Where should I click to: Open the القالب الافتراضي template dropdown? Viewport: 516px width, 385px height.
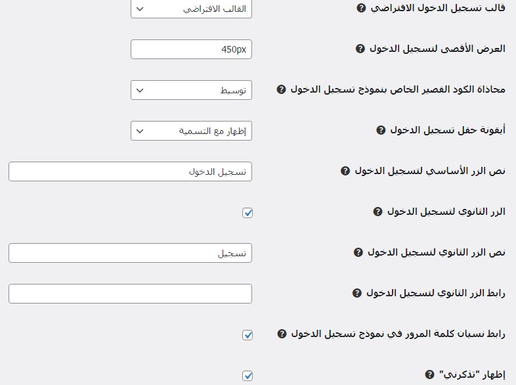pos(191,9)
